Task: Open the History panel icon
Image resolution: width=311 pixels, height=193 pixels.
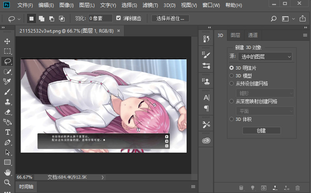Action: [206, 39]
